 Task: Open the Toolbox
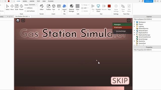(49, 7)
